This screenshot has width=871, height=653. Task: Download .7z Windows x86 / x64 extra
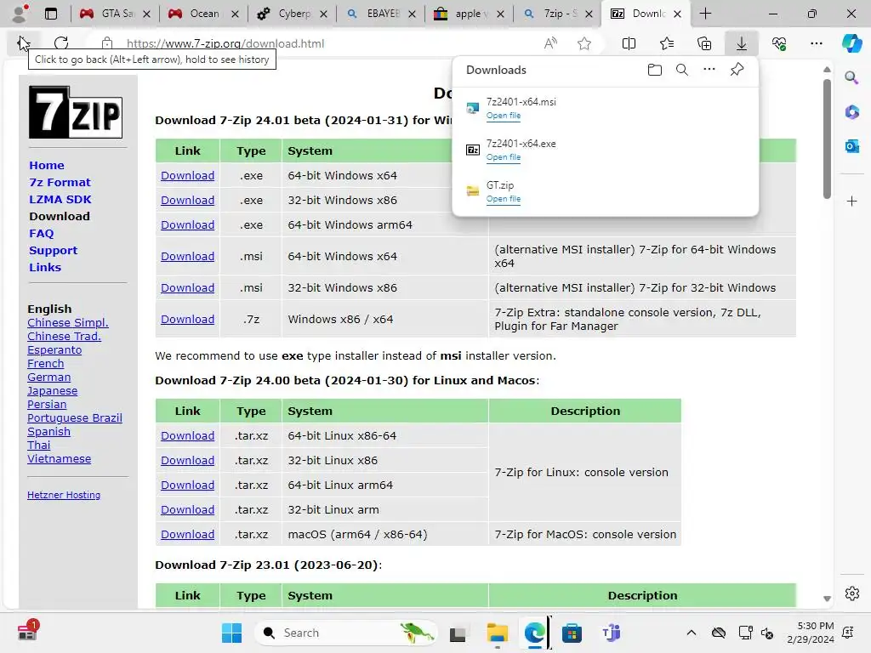(x=187, y=320)
